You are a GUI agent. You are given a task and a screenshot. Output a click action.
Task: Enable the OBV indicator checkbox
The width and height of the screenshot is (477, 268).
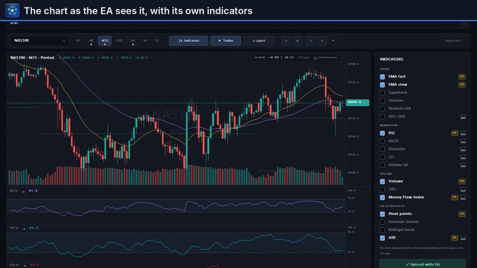click(383, 189)
